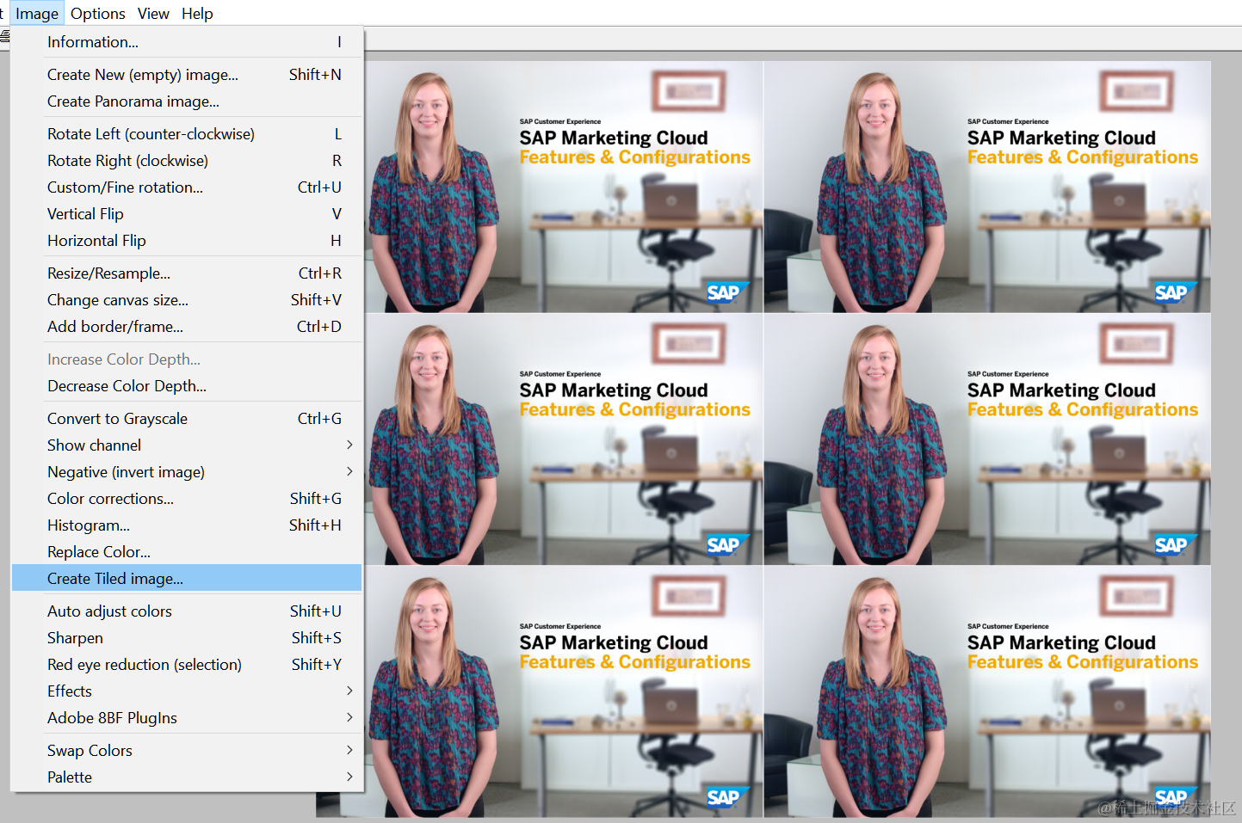Expand the Swap Colors submenu

tap(187, 751)
